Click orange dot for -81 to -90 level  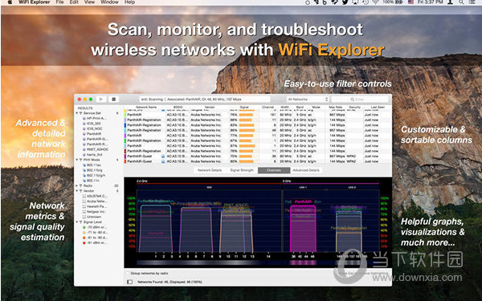[84, 238]
